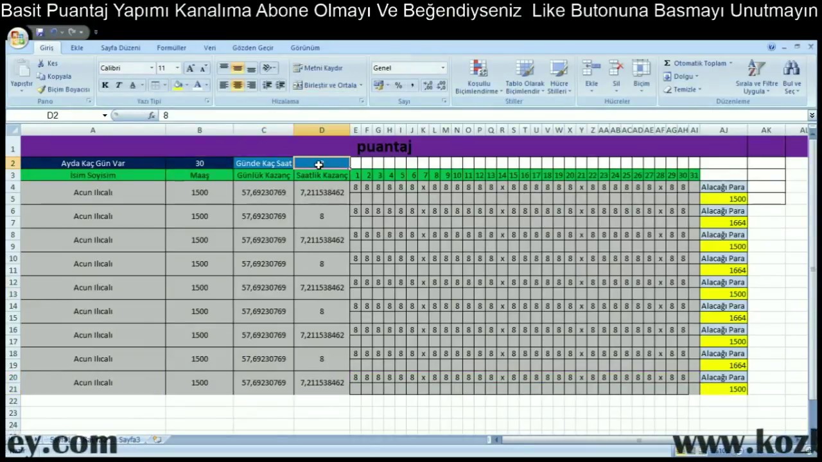The image size is (822, 462).
Task: Open Hücre Stilleri cell styles
Action: point(559,77)
